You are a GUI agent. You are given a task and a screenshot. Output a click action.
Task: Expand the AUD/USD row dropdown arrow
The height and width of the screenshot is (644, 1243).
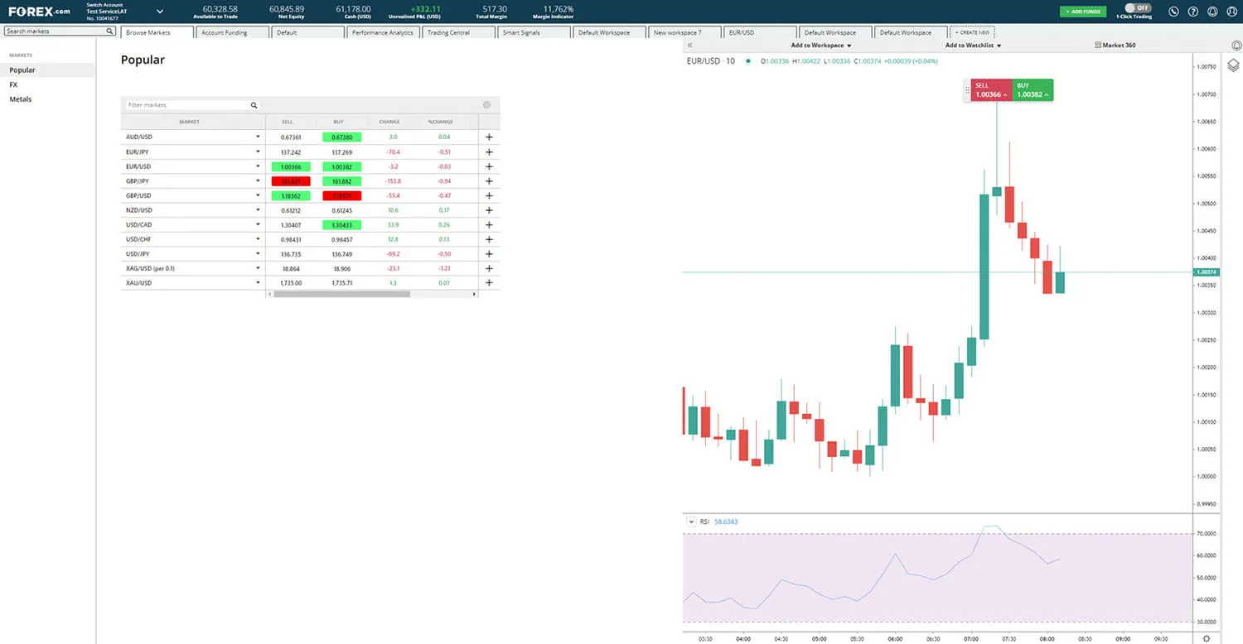pos(259,137)
